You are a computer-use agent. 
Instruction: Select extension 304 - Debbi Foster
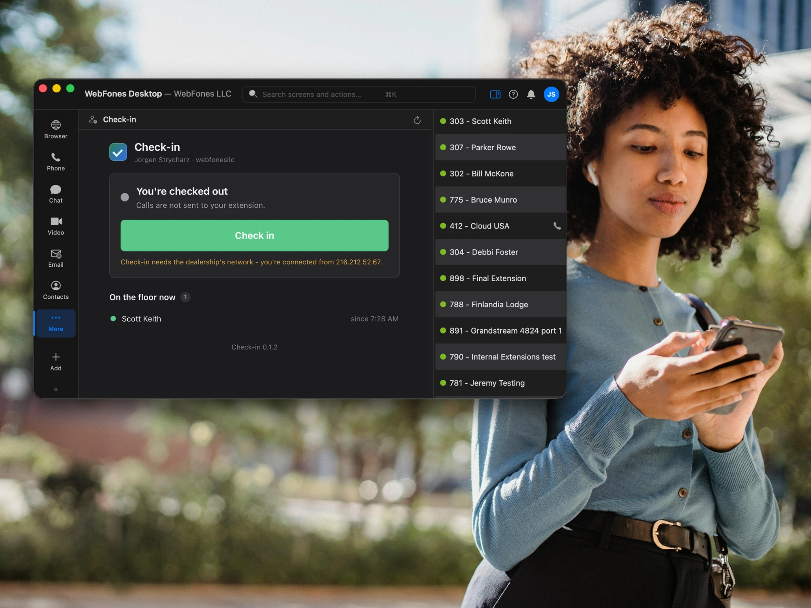click(500, 252)
